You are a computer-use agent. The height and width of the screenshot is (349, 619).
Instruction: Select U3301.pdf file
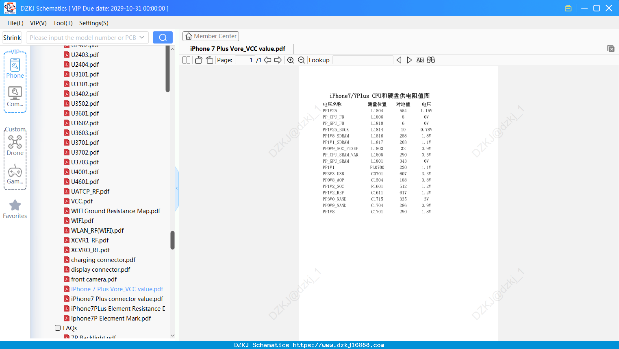[81, 84]
